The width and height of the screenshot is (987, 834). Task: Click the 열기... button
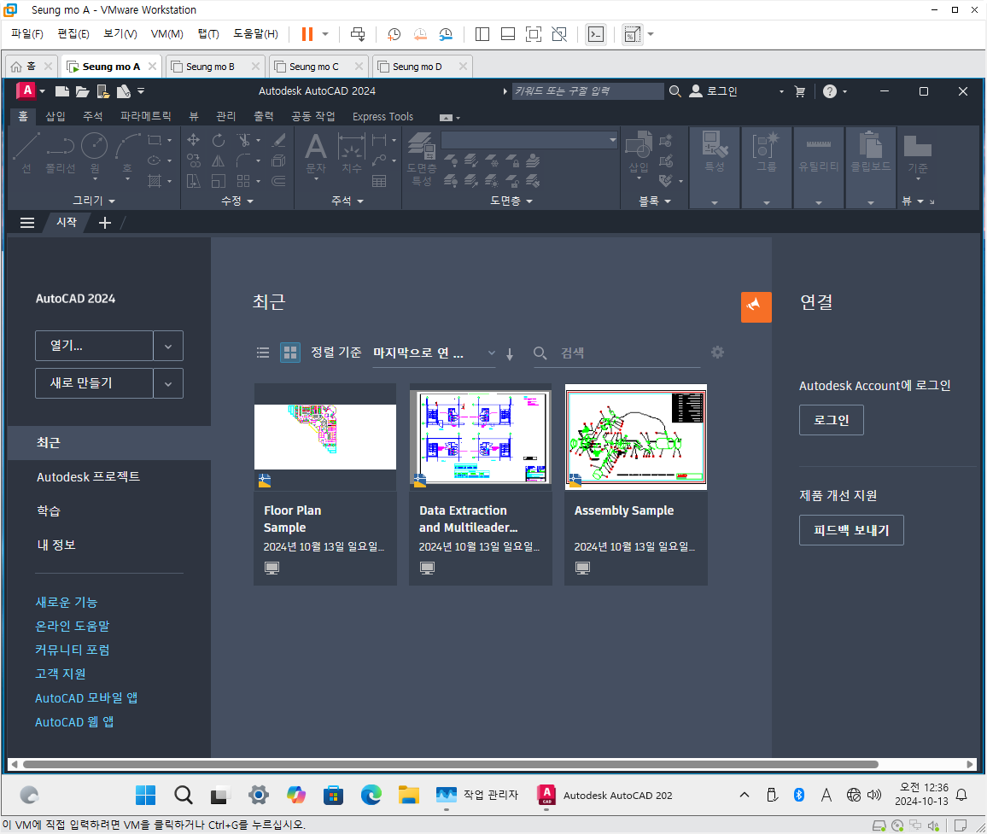pos(95,346)
